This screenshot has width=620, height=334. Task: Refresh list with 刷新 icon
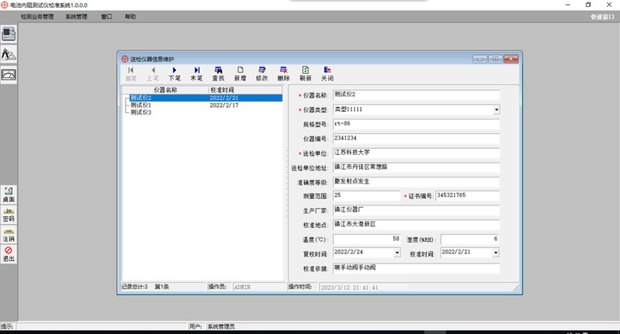click(x=305, y=74)
